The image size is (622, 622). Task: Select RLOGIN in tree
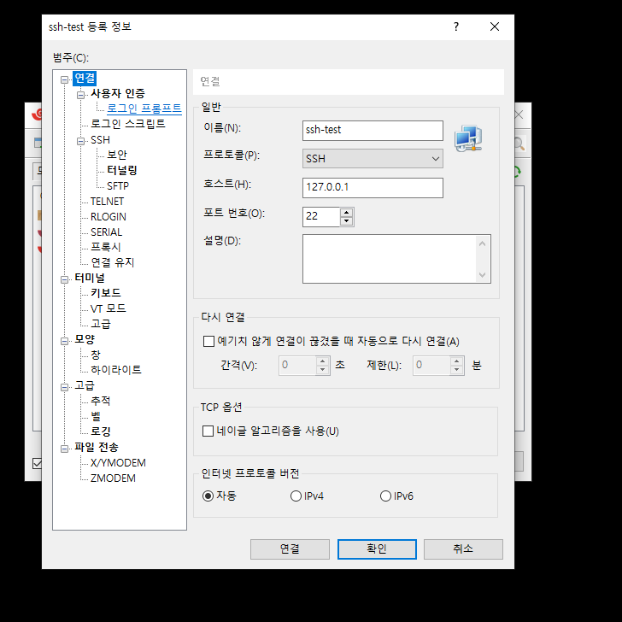109,217
